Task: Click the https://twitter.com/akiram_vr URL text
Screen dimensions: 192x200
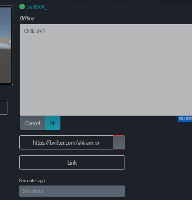Action: (x=66, y=143)
